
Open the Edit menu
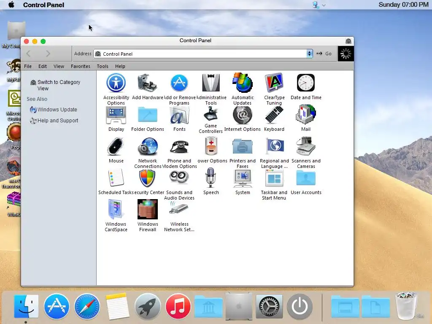pyautogui.click(x=43, y=66)
